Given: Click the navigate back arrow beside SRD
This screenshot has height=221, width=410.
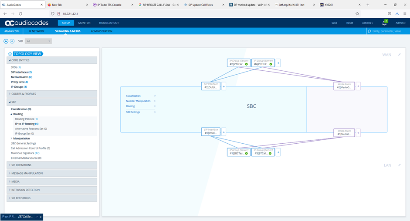Looking at the screenshot, I should [6, 41].
